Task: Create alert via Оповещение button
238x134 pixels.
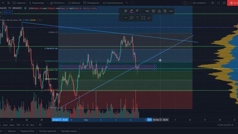Action: coord(91,3)
